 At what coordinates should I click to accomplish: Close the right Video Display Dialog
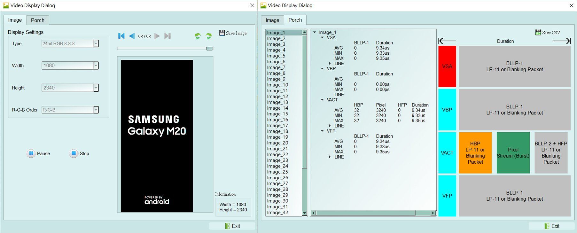(x=572, y=5)
